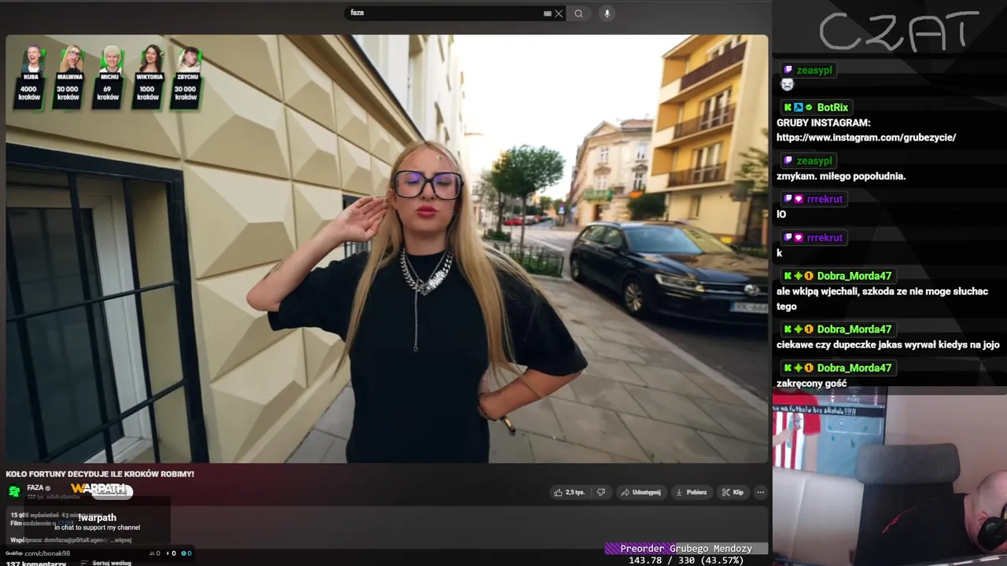Click Dobra_Morda47 name above "ale wkipą wjechali" message
Image resolution: width=1007 pixels, height=566 pixels.
click(854, 276)
